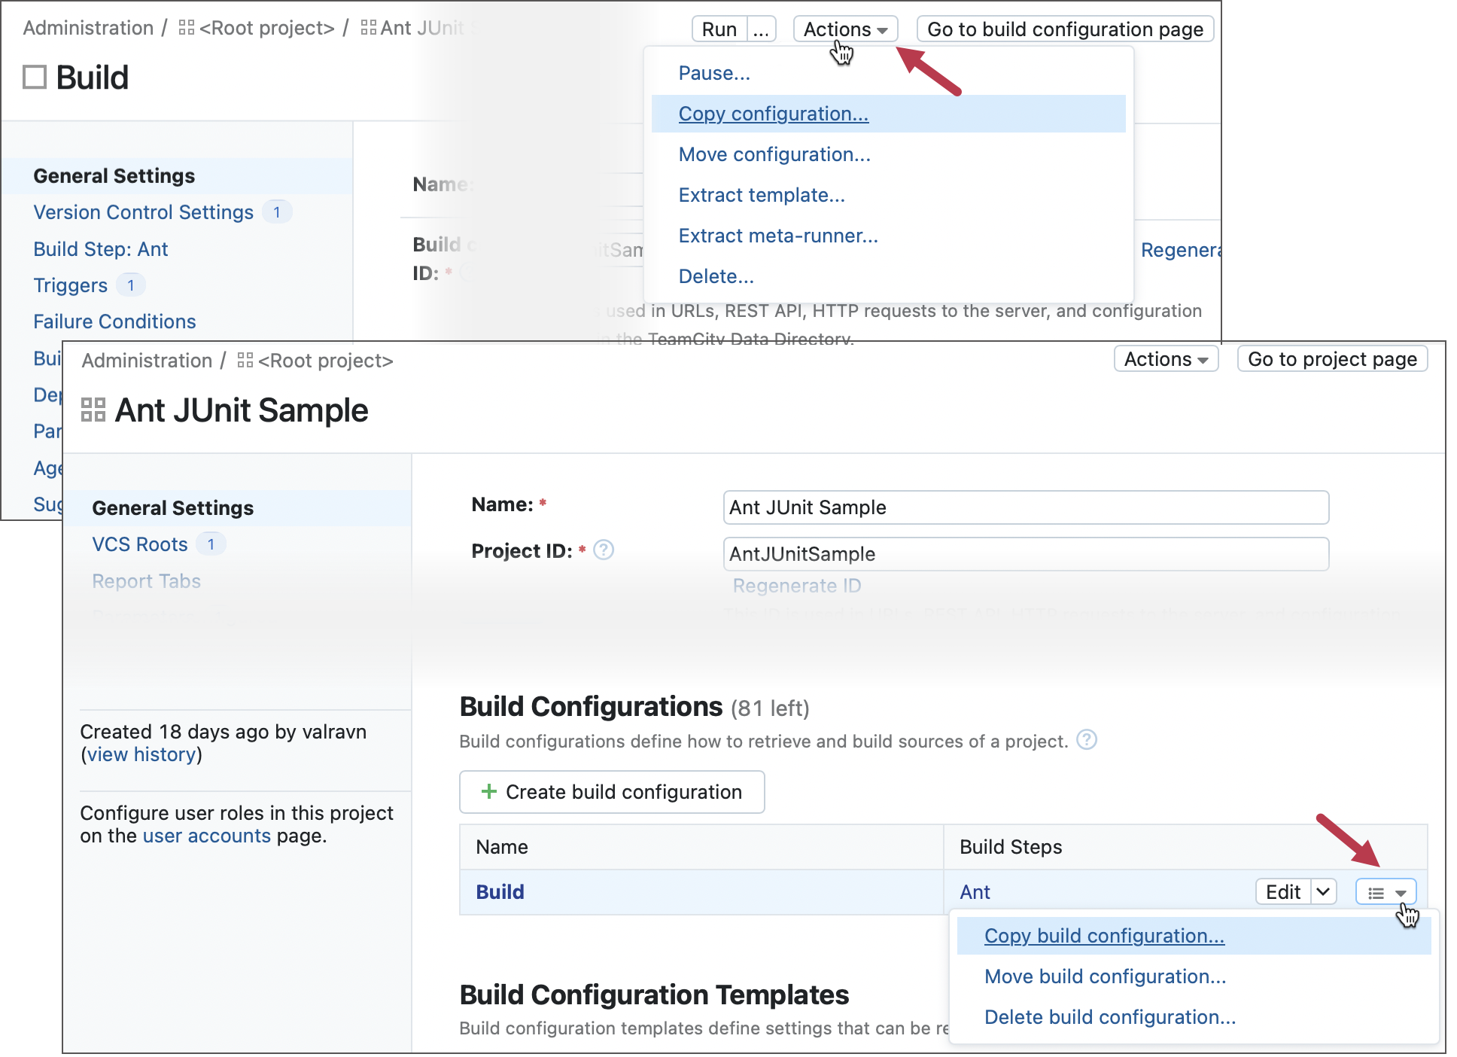
Task: Open the Actions dropdown on the Build page
Action: coord(844,29)
